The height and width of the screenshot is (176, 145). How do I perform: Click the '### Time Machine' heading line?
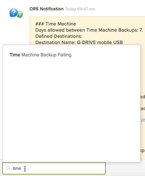point(56,24)
